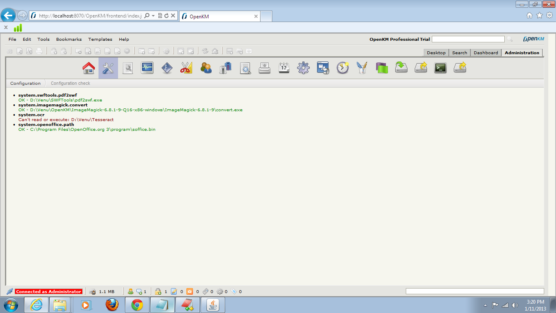Viewport: 556px width, 313px height.
Task: Select the paintbrush and pencil cup icon
Action: [362, 68]
